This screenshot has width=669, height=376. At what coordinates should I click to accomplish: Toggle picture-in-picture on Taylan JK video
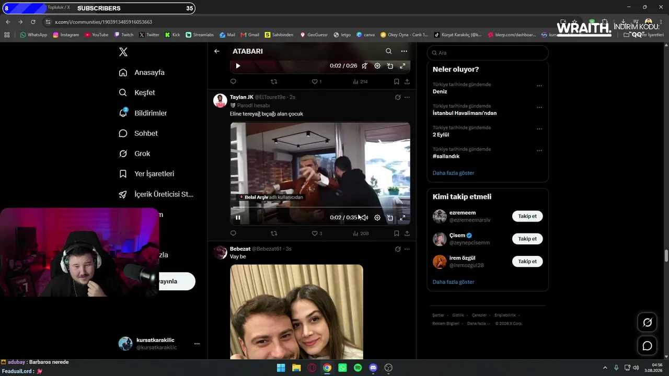(390, 218)
